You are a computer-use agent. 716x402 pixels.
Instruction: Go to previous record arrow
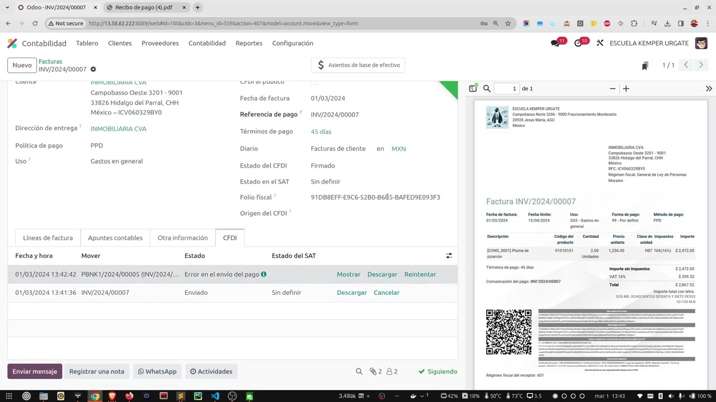(686, 65)
